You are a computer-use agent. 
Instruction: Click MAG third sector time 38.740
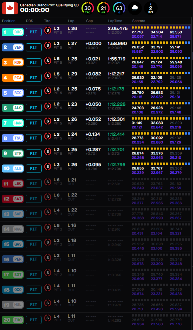tap(176, 229)
